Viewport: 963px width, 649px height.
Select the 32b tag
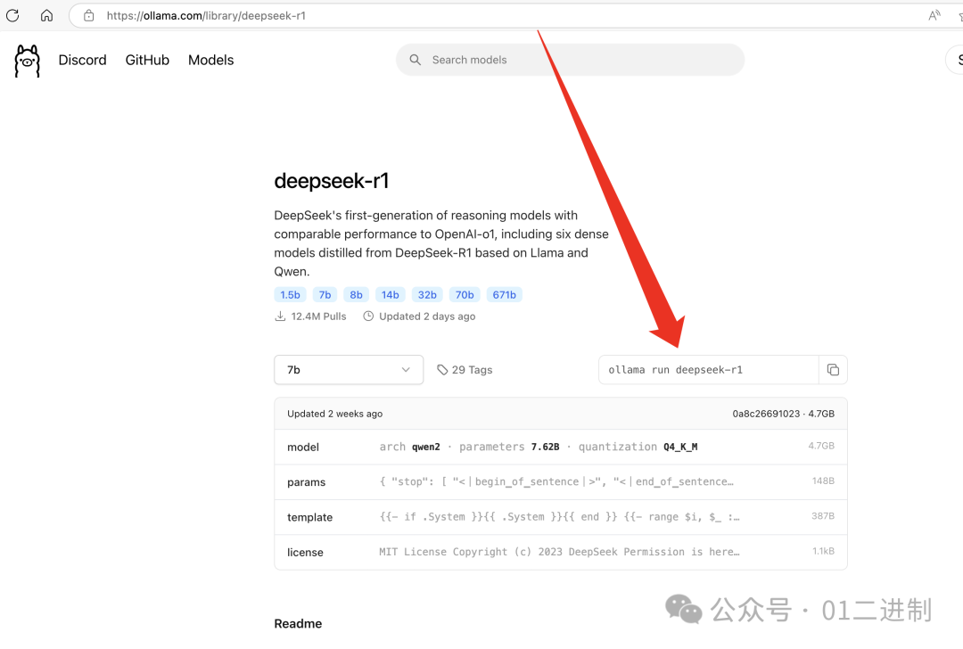click(427, 295)
